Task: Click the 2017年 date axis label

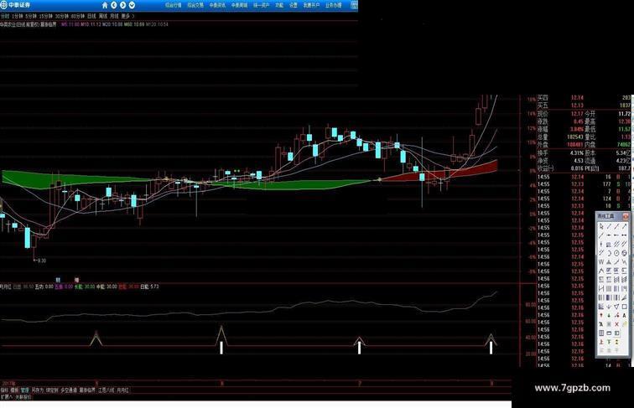Action: click(x=8, y=384)
